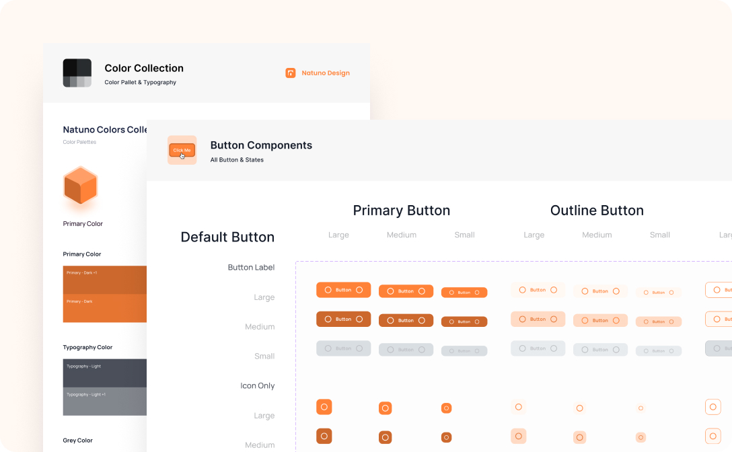Click the small dark orange icon-only primary button
Image resolution: width=732 pixels, height=452 pixels.
pyautogui.click(x=446, y=437)
